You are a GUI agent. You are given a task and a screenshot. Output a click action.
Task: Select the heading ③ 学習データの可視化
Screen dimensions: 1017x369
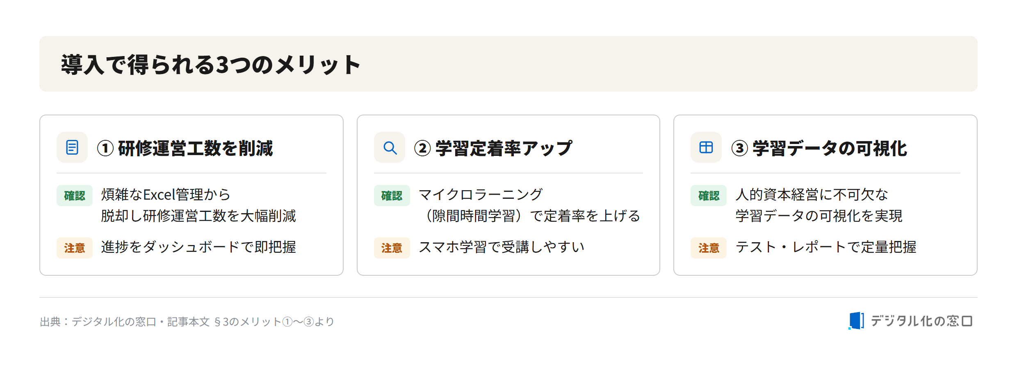819,148
